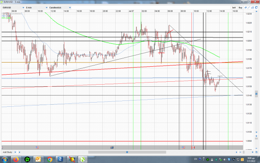Open Firefox from the taskbar

click(x=16, y=160)
